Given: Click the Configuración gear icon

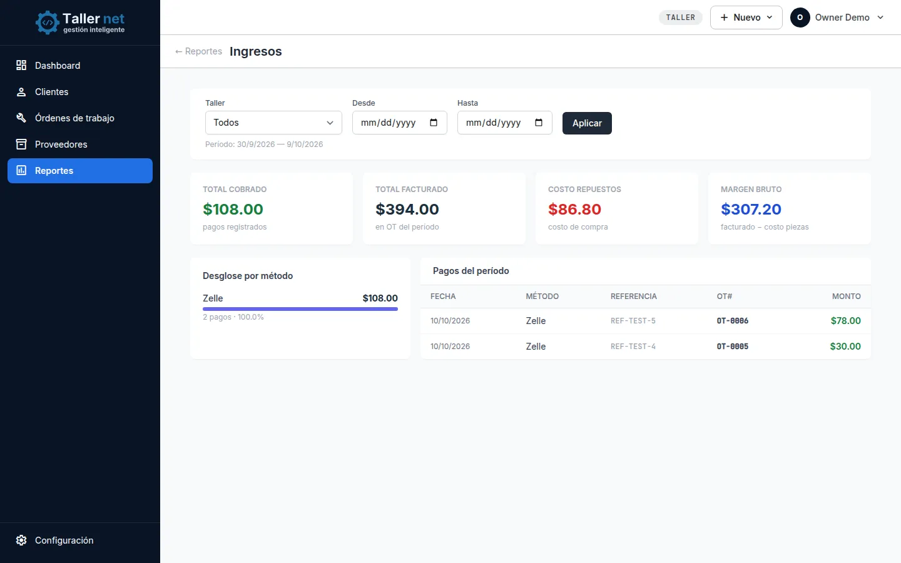Looking at the screenshot, I should (21, 540).
